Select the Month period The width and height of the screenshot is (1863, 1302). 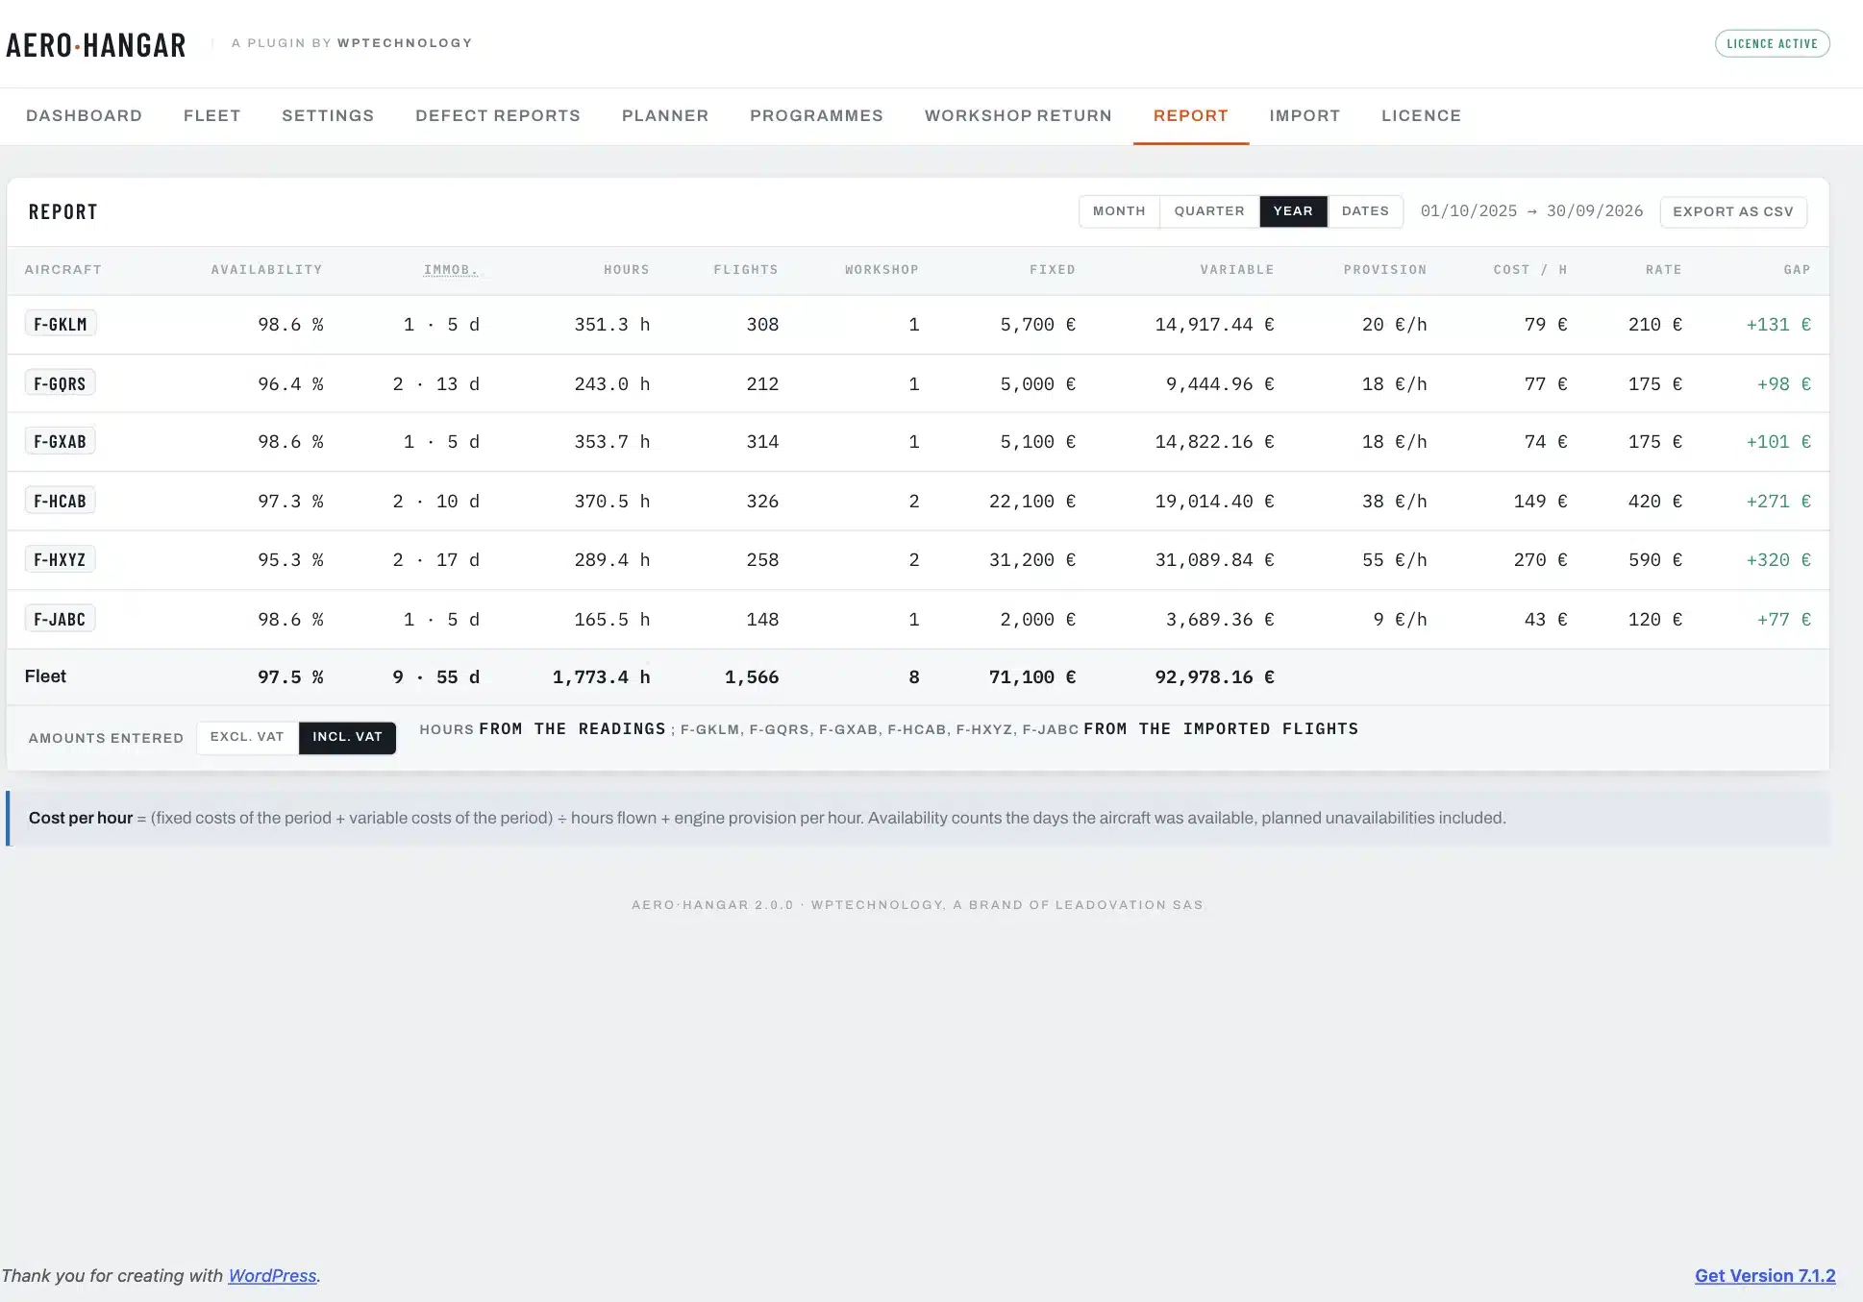[1119, 211]
